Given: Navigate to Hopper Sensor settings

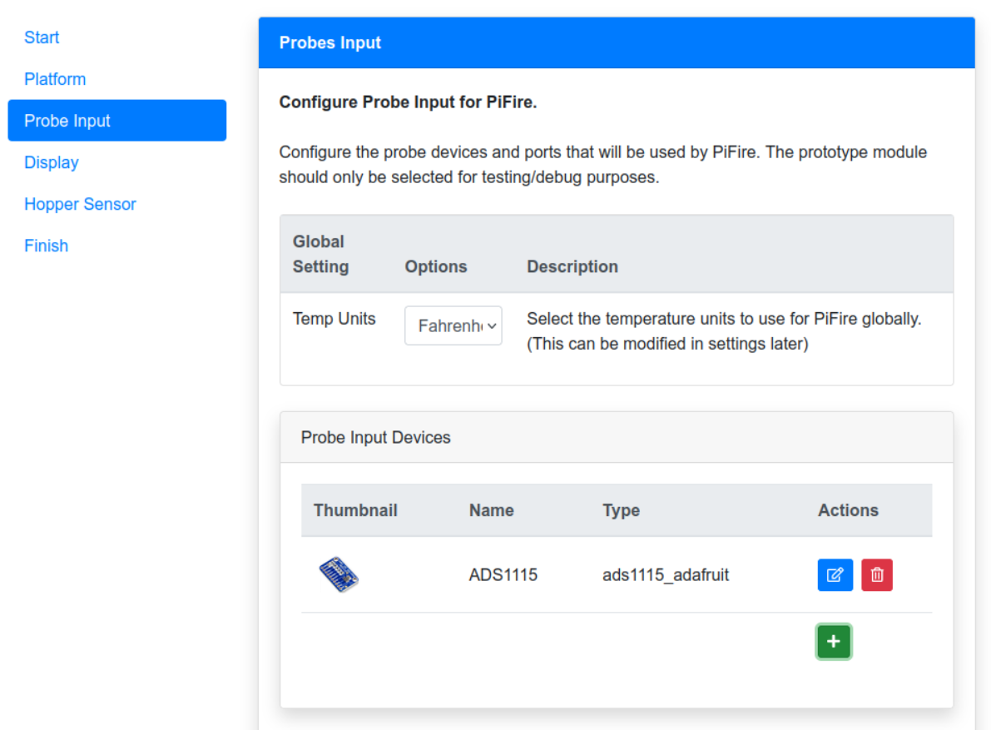Looking at the screenshot, I should (80, 204).
